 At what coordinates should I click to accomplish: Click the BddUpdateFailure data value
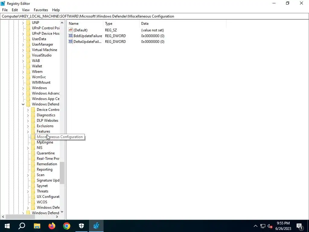(x=153, y=36)
